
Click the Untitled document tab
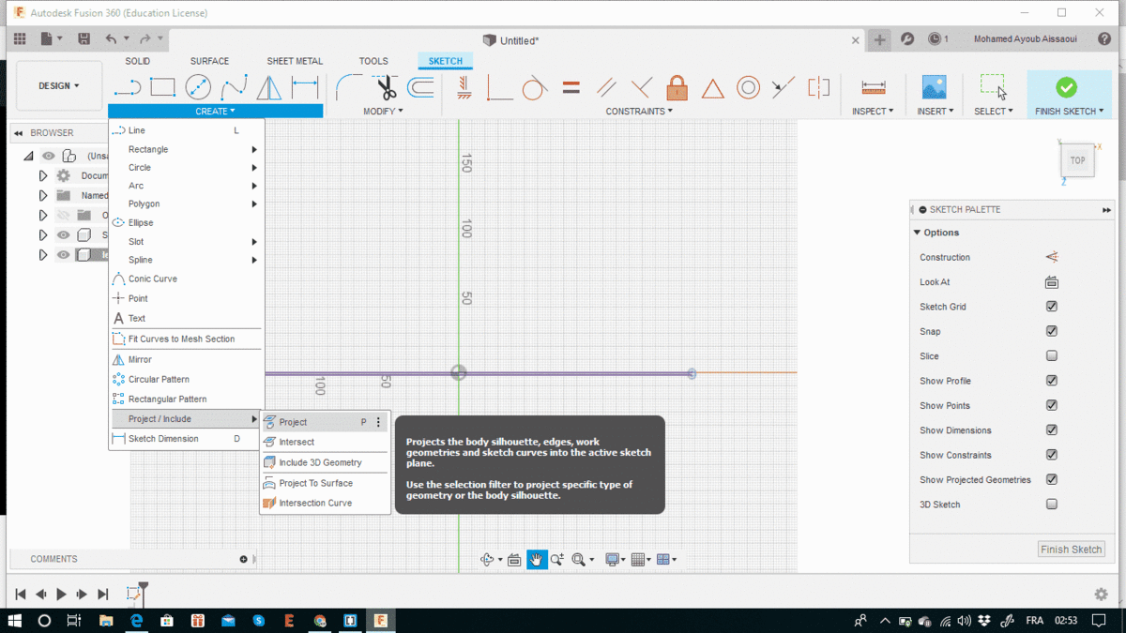point(510,40)
